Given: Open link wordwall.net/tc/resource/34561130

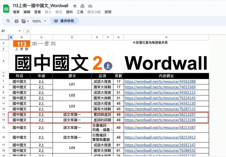Looking at the screenshot, I should 160,103.
